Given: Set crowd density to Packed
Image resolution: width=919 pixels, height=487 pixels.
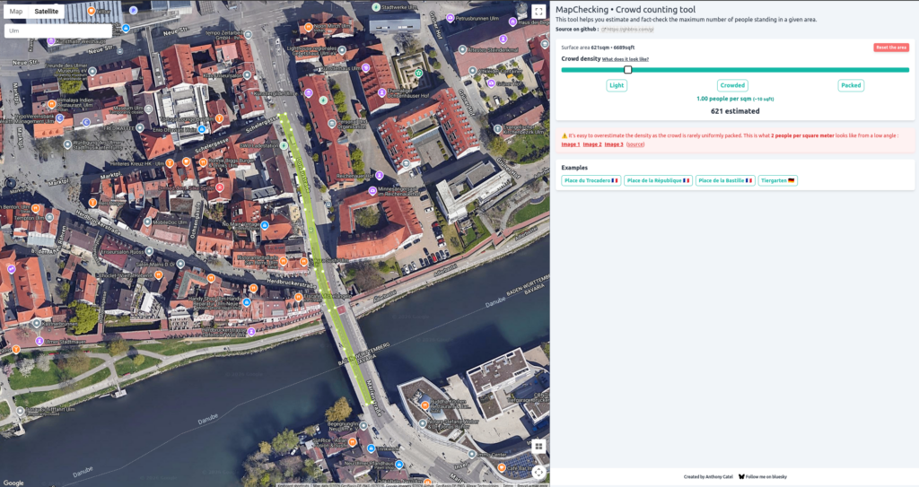Looking at the screenshot, I should coord(851,86).
